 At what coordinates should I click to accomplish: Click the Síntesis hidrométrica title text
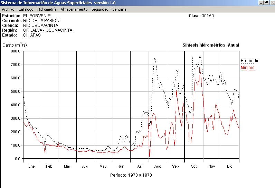point(203,45)
